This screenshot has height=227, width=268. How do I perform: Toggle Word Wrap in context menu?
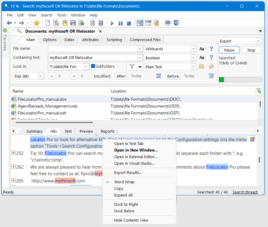coord(124,182)
